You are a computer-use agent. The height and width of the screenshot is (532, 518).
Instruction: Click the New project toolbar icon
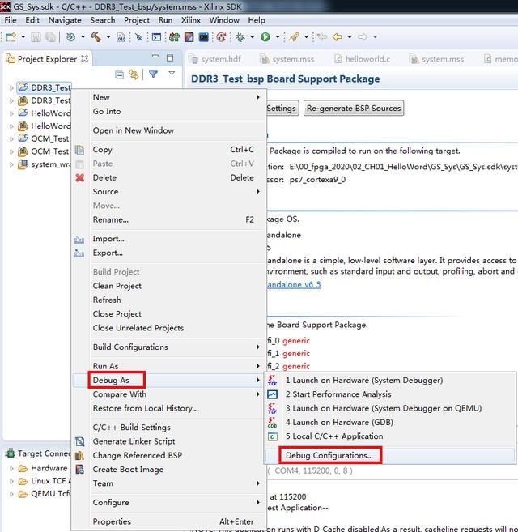tap(11, 37)
